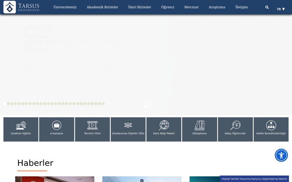This screenshot has width=292, height=182.
Task: Open the Akademik Birimler menu
Action: click(102, 7)
